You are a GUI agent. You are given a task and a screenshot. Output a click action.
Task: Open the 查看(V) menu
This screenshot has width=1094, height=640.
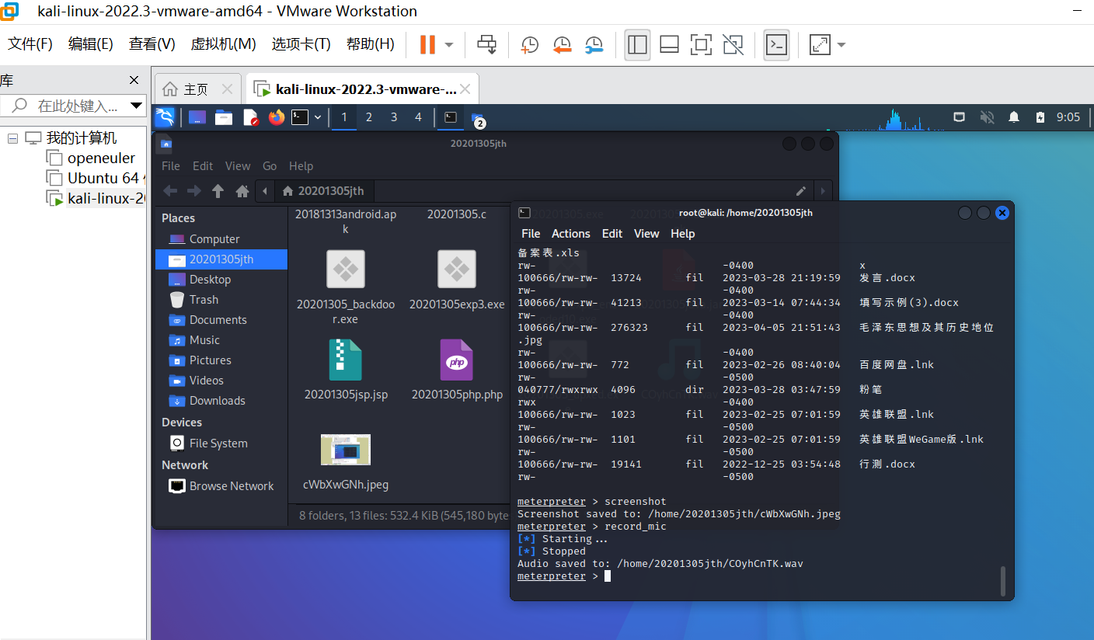click(152, 44)
